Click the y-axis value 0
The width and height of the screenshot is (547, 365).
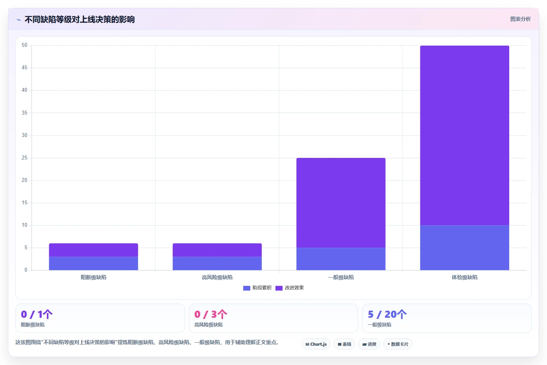coord(26,270)
